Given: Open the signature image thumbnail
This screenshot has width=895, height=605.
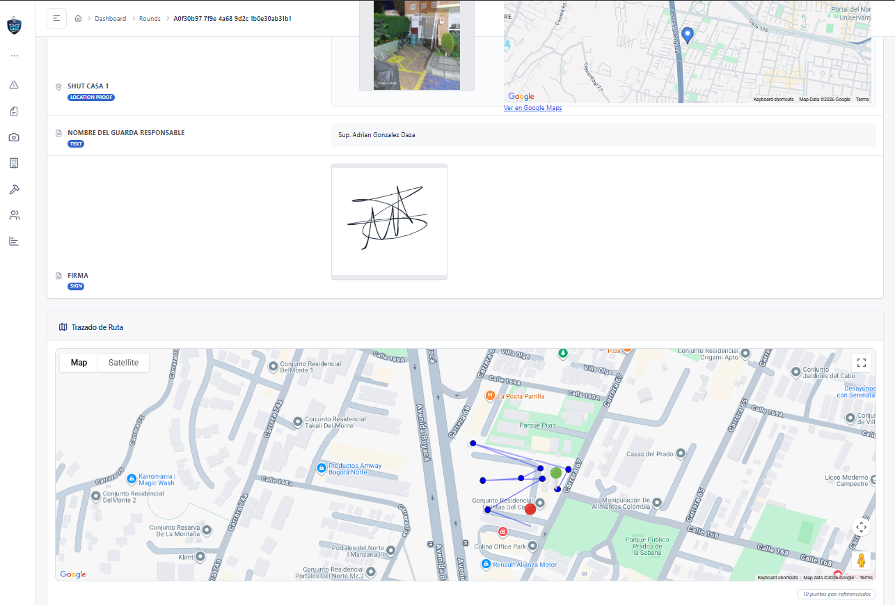Looking at the screenshot, I should pos(389,221).
